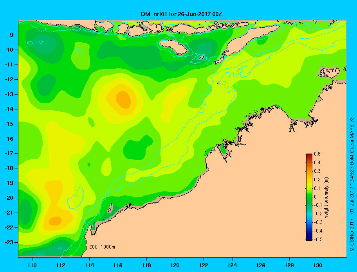Click latitude axis label "-22"

pyautogui.click(x=10, y=227)
